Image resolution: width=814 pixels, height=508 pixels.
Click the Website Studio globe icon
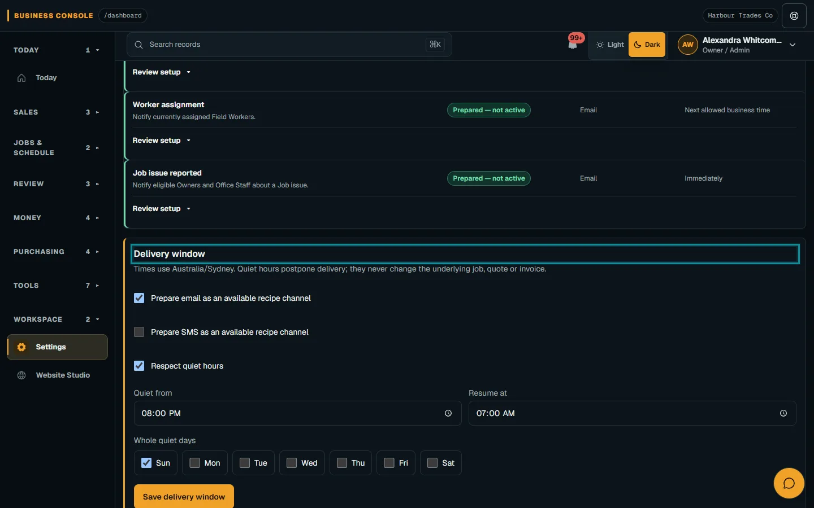[x=21, y=375]
